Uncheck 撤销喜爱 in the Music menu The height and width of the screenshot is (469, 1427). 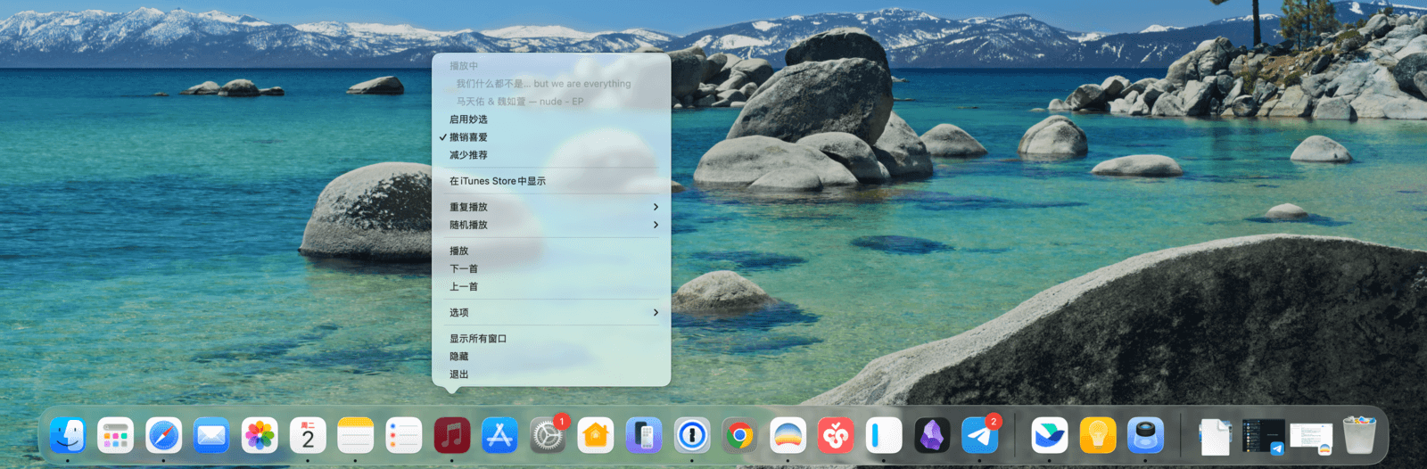469,137
